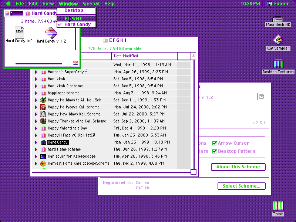This screenshot has width=296, height=222.
Task: Select the Hanukkah folder icon
Action: 44,79
